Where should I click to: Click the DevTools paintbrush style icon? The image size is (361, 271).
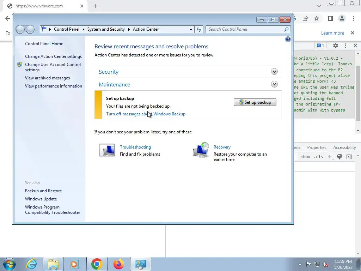(x=339, y=157)
